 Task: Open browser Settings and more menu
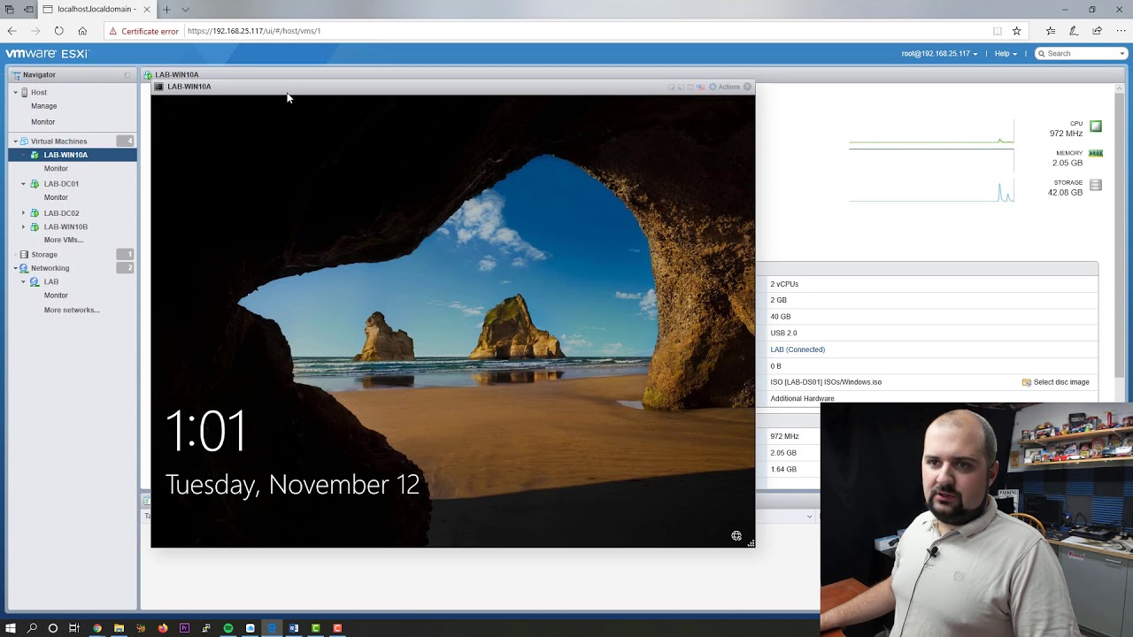[1121, 31]
